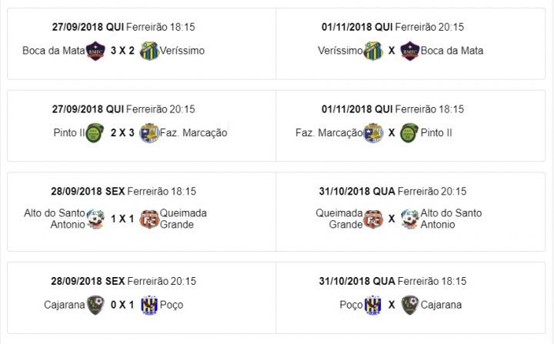This screenshot has width=554, height=344.
Task: Click Cajarana crest in 28/09 match
Action: click(x=95, y=305)
